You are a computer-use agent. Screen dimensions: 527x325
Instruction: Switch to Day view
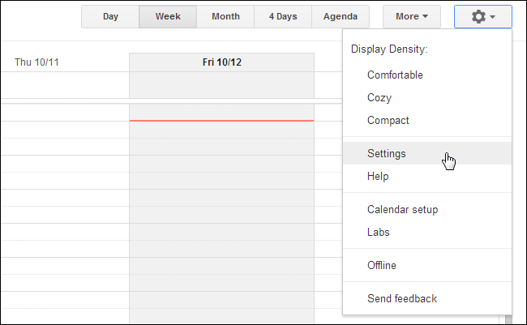[110, 16]
